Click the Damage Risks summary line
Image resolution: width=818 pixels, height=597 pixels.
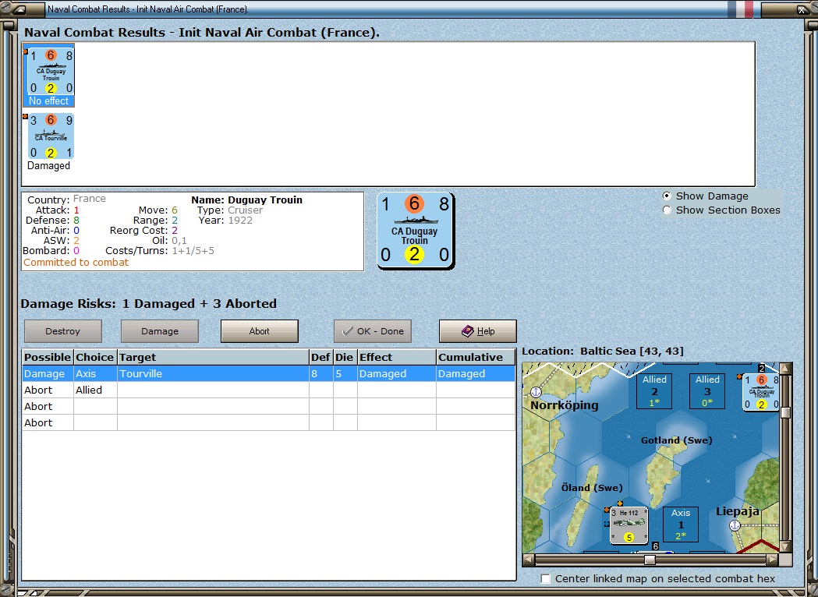point(149,303)
